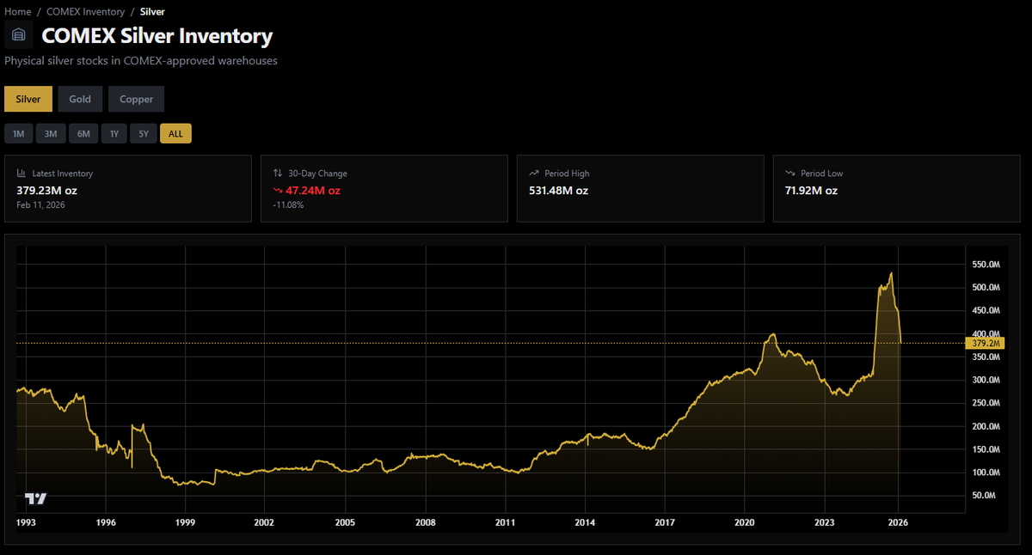
Task: Click the falling trend icon in Period Low
Action: pos(790,174)
